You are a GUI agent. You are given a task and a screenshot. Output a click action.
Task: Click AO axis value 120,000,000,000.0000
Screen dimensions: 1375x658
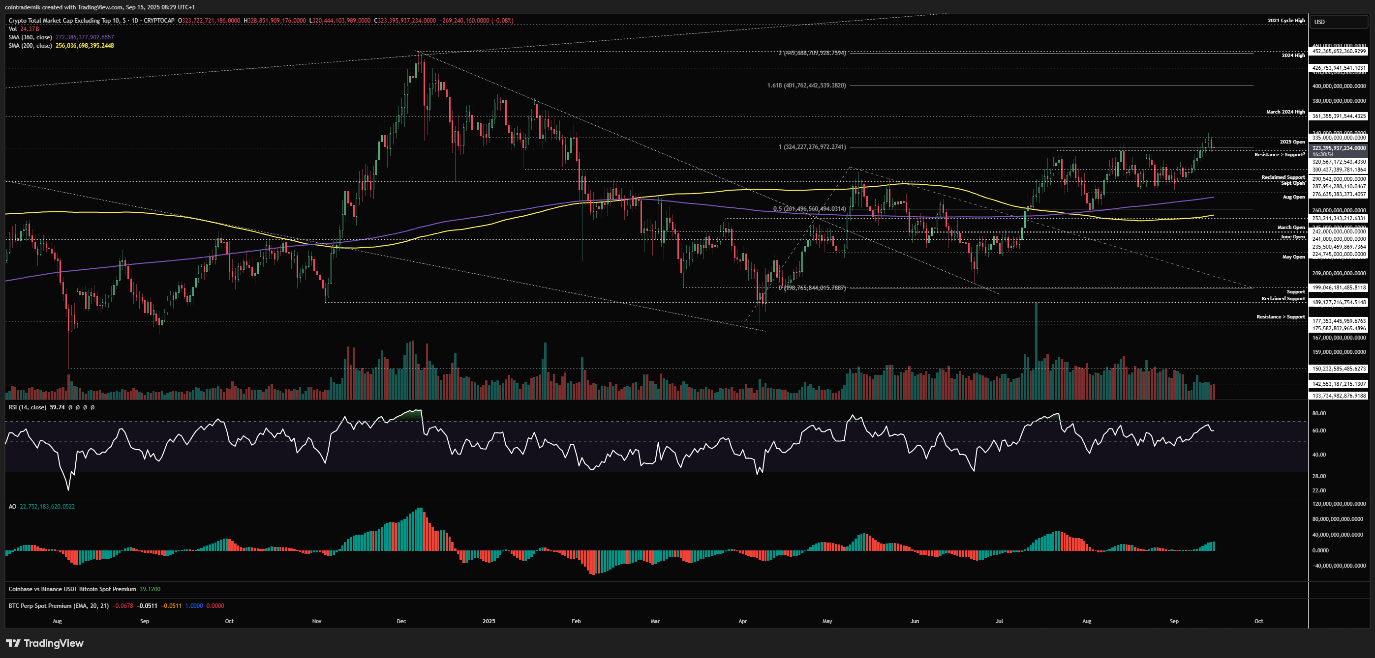click(1339, 504)
